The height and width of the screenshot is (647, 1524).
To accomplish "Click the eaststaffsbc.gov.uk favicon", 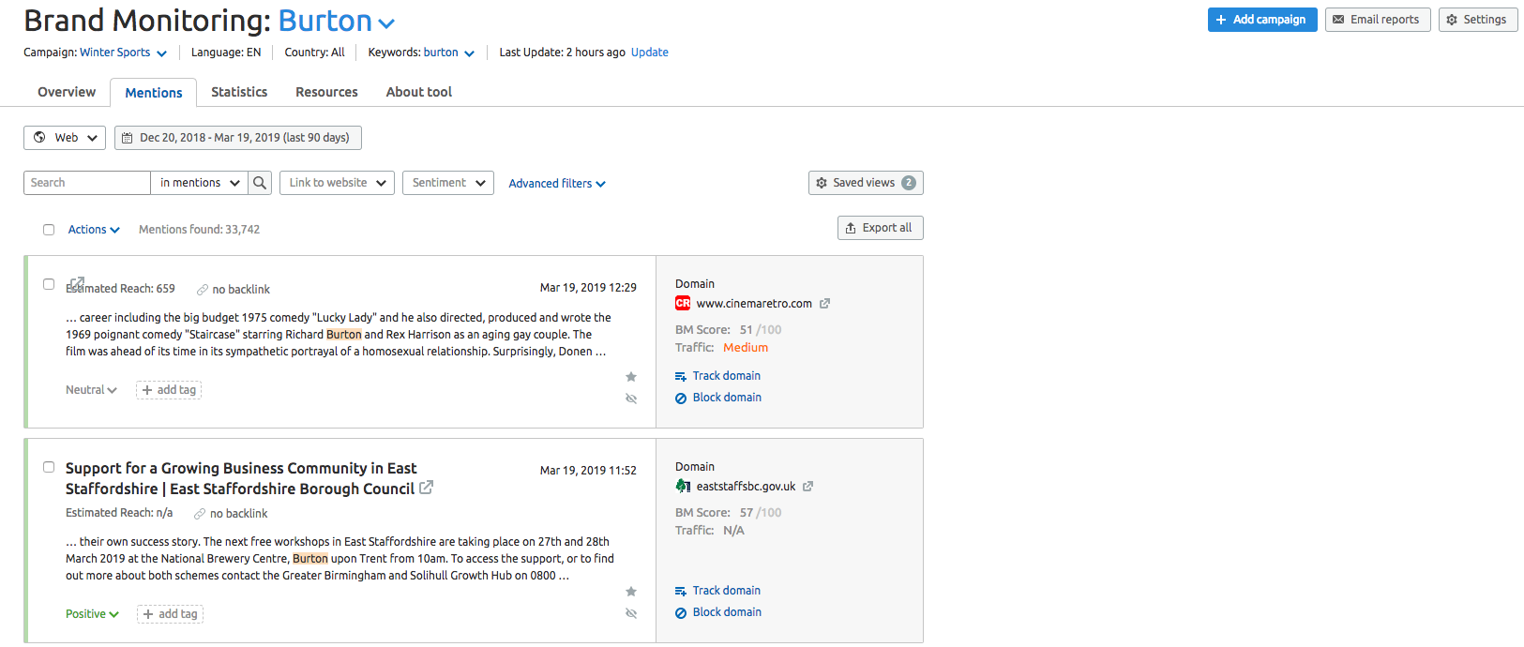I will click(683, 486).
